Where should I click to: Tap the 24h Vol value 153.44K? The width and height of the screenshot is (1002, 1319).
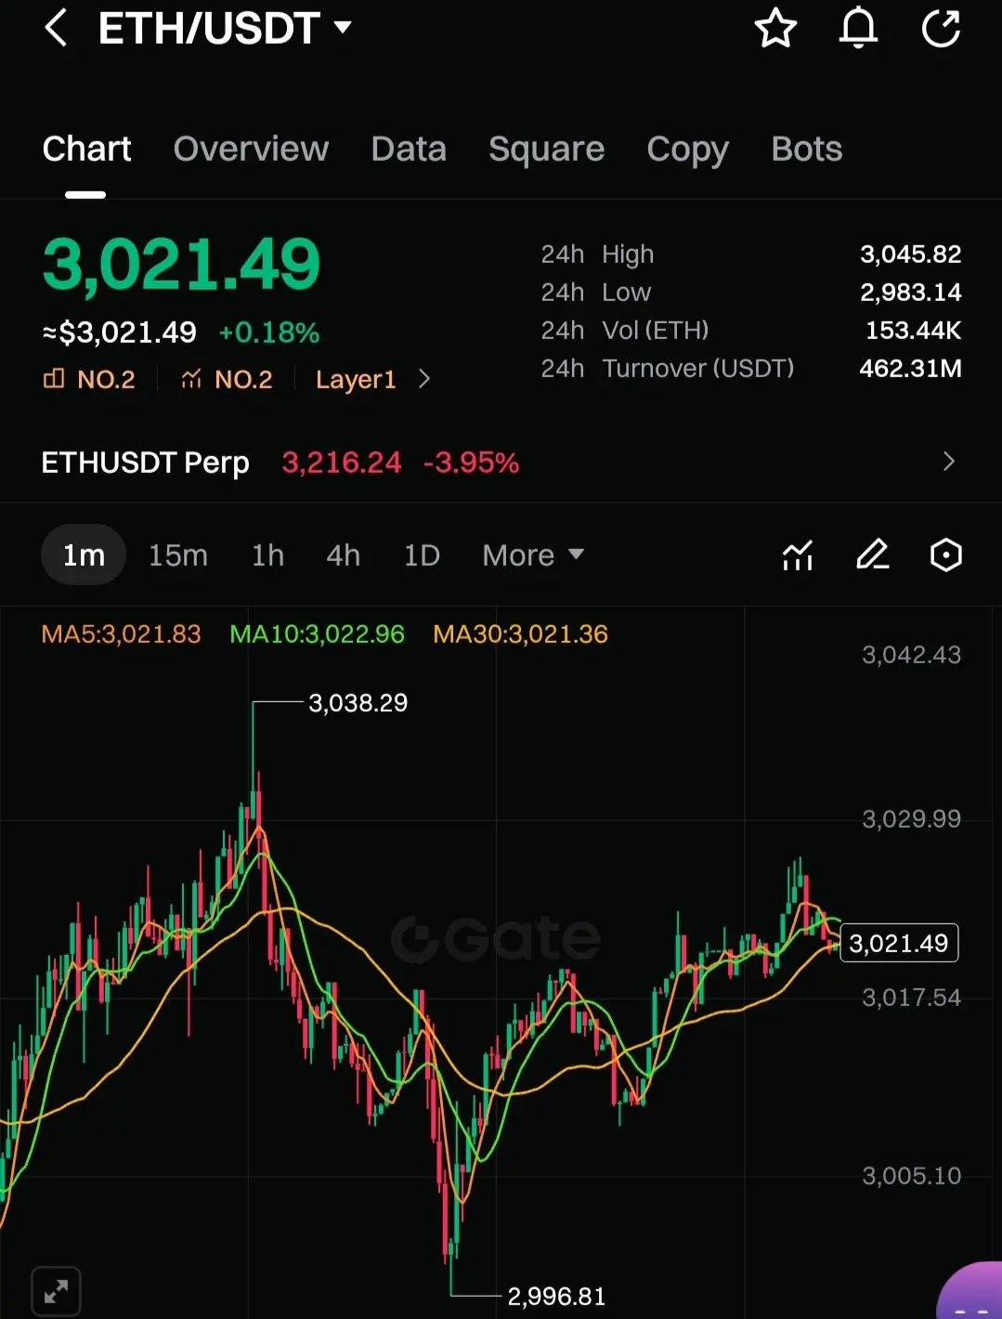[913, 330]
